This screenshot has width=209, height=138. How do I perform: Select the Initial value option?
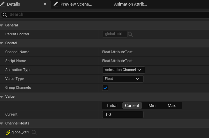pyautogui.click(x=112, y=106)
